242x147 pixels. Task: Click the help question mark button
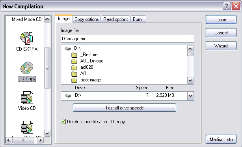227,6
